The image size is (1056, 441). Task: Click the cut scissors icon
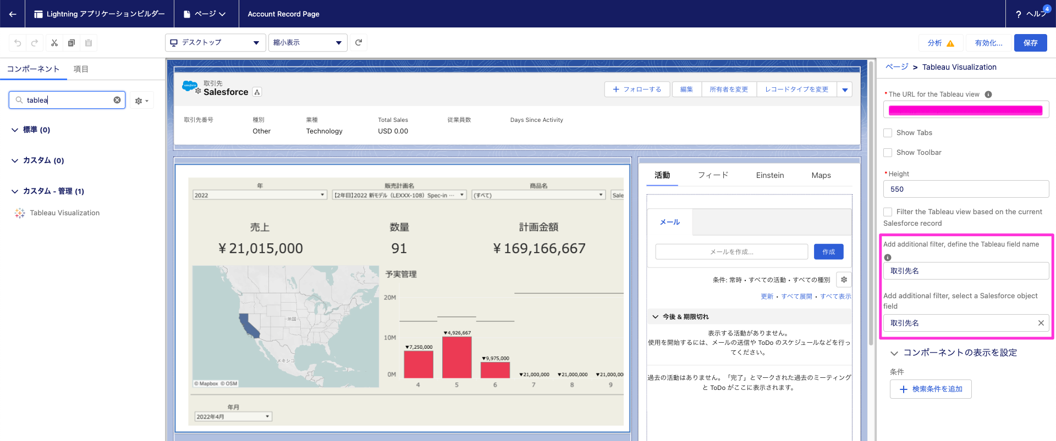pos(54,43)
